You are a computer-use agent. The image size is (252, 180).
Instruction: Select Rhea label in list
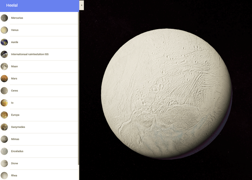coord(14,175)
